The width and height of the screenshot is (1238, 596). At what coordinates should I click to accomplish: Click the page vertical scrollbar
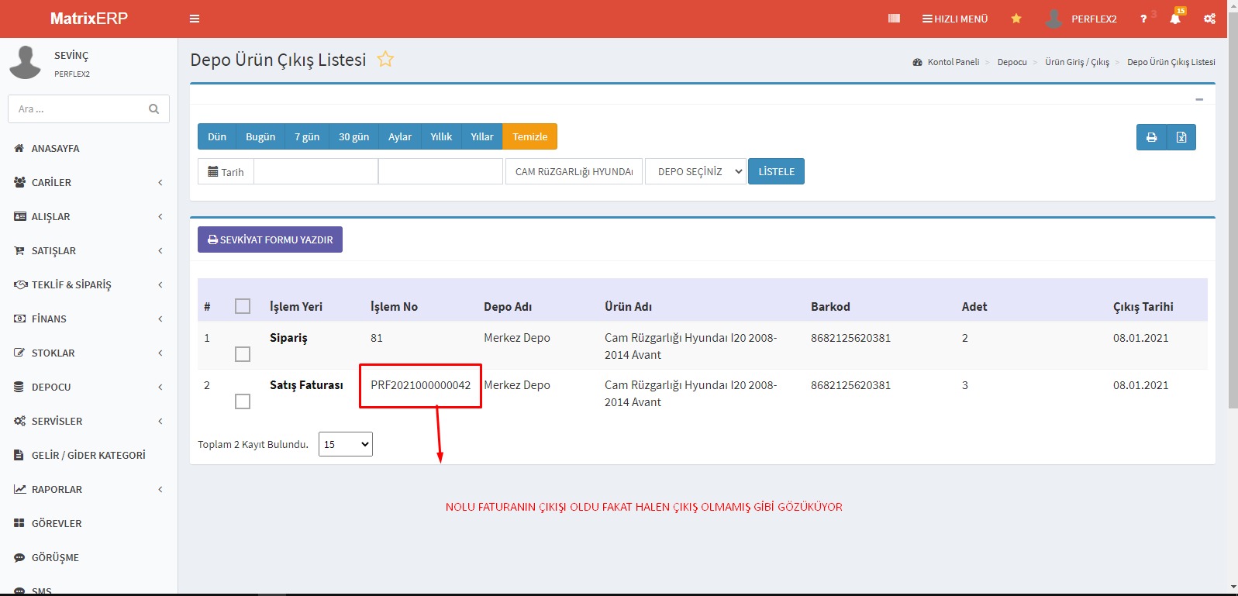tap(1233, 233)
